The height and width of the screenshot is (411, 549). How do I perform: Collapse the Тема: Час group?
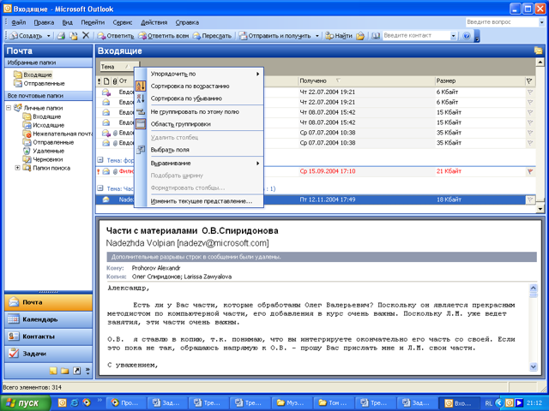(x=100, y=188)
